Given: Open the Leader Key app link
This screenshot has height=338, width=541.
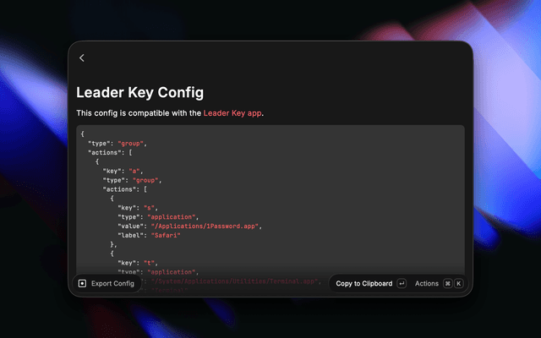Looking at the screenshot, I should point(232,113).
